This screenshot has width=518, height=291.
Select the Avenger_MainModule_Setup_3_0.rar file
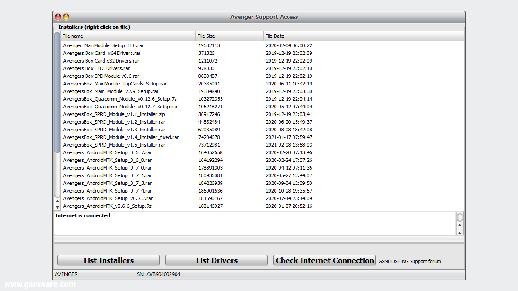(x=103, y=45)
